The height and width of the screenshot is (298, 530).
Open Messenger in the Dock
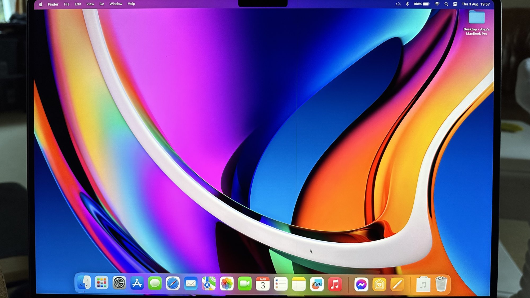(x=361, y=285)
